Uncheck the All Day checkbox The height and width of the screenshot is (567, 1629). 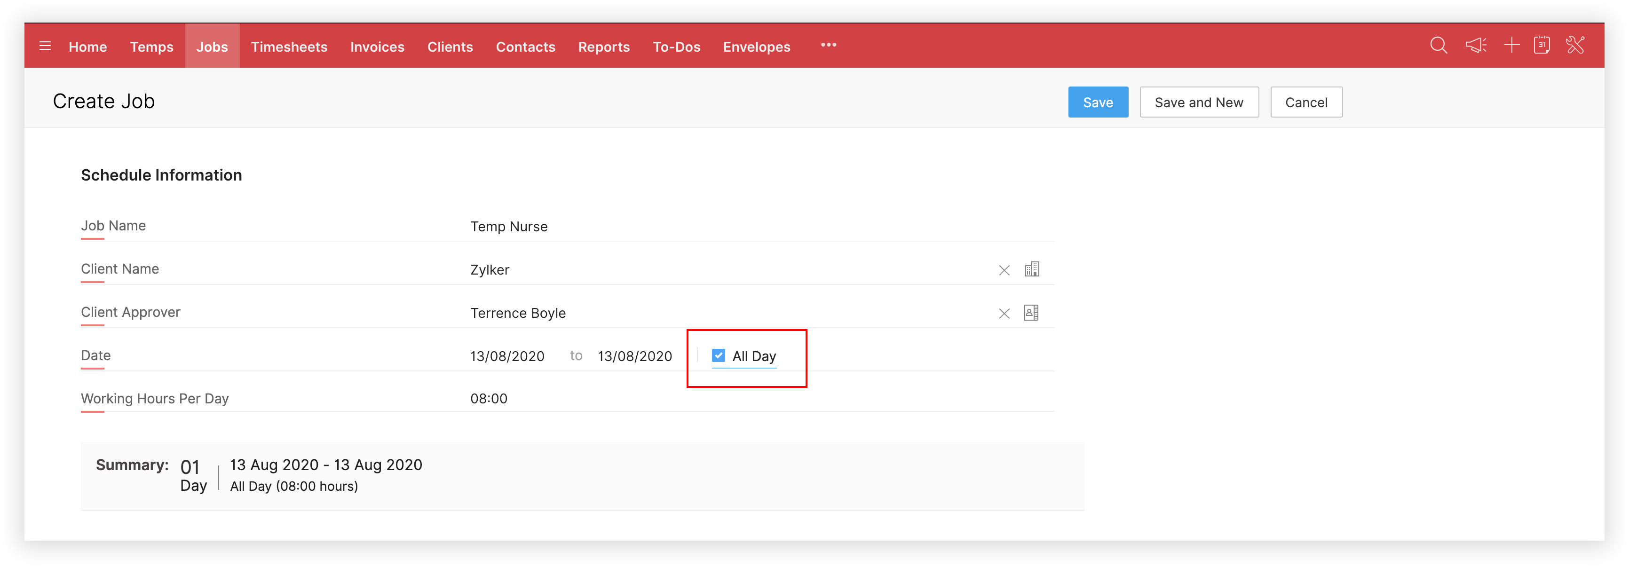[719, 356]
